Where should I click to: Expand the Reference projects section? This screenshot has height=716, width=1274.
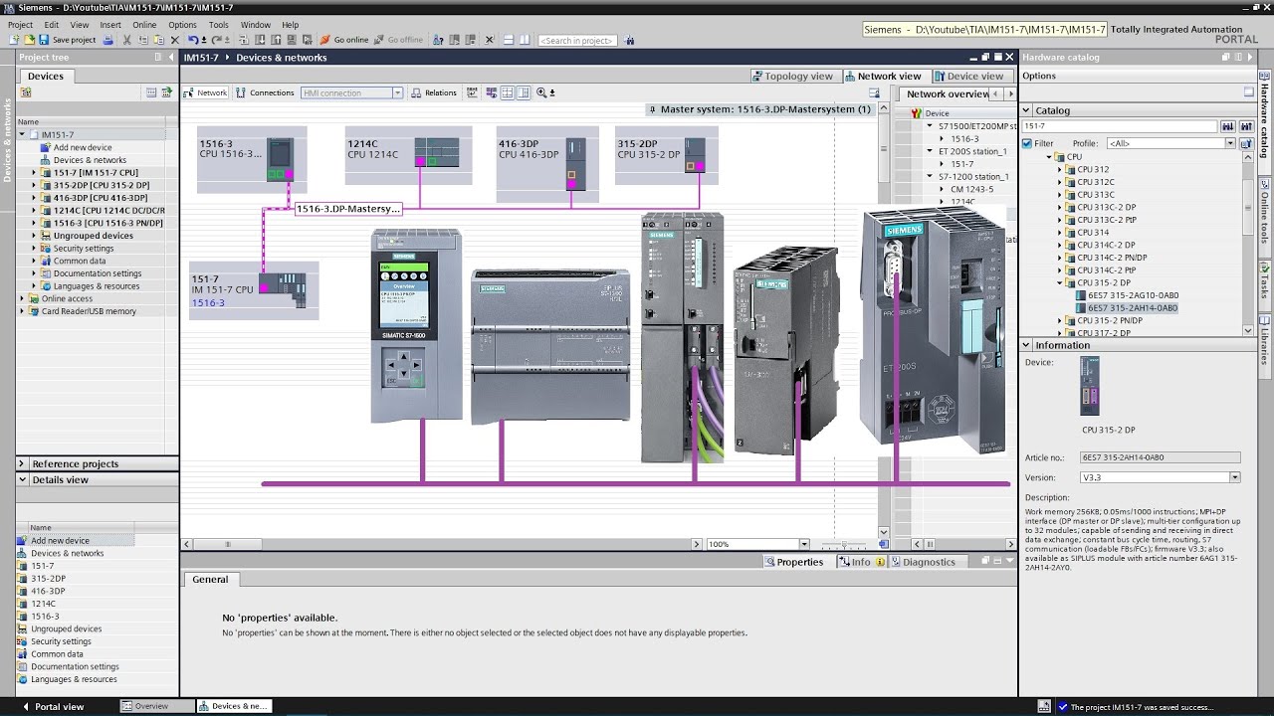coord(22,463)
